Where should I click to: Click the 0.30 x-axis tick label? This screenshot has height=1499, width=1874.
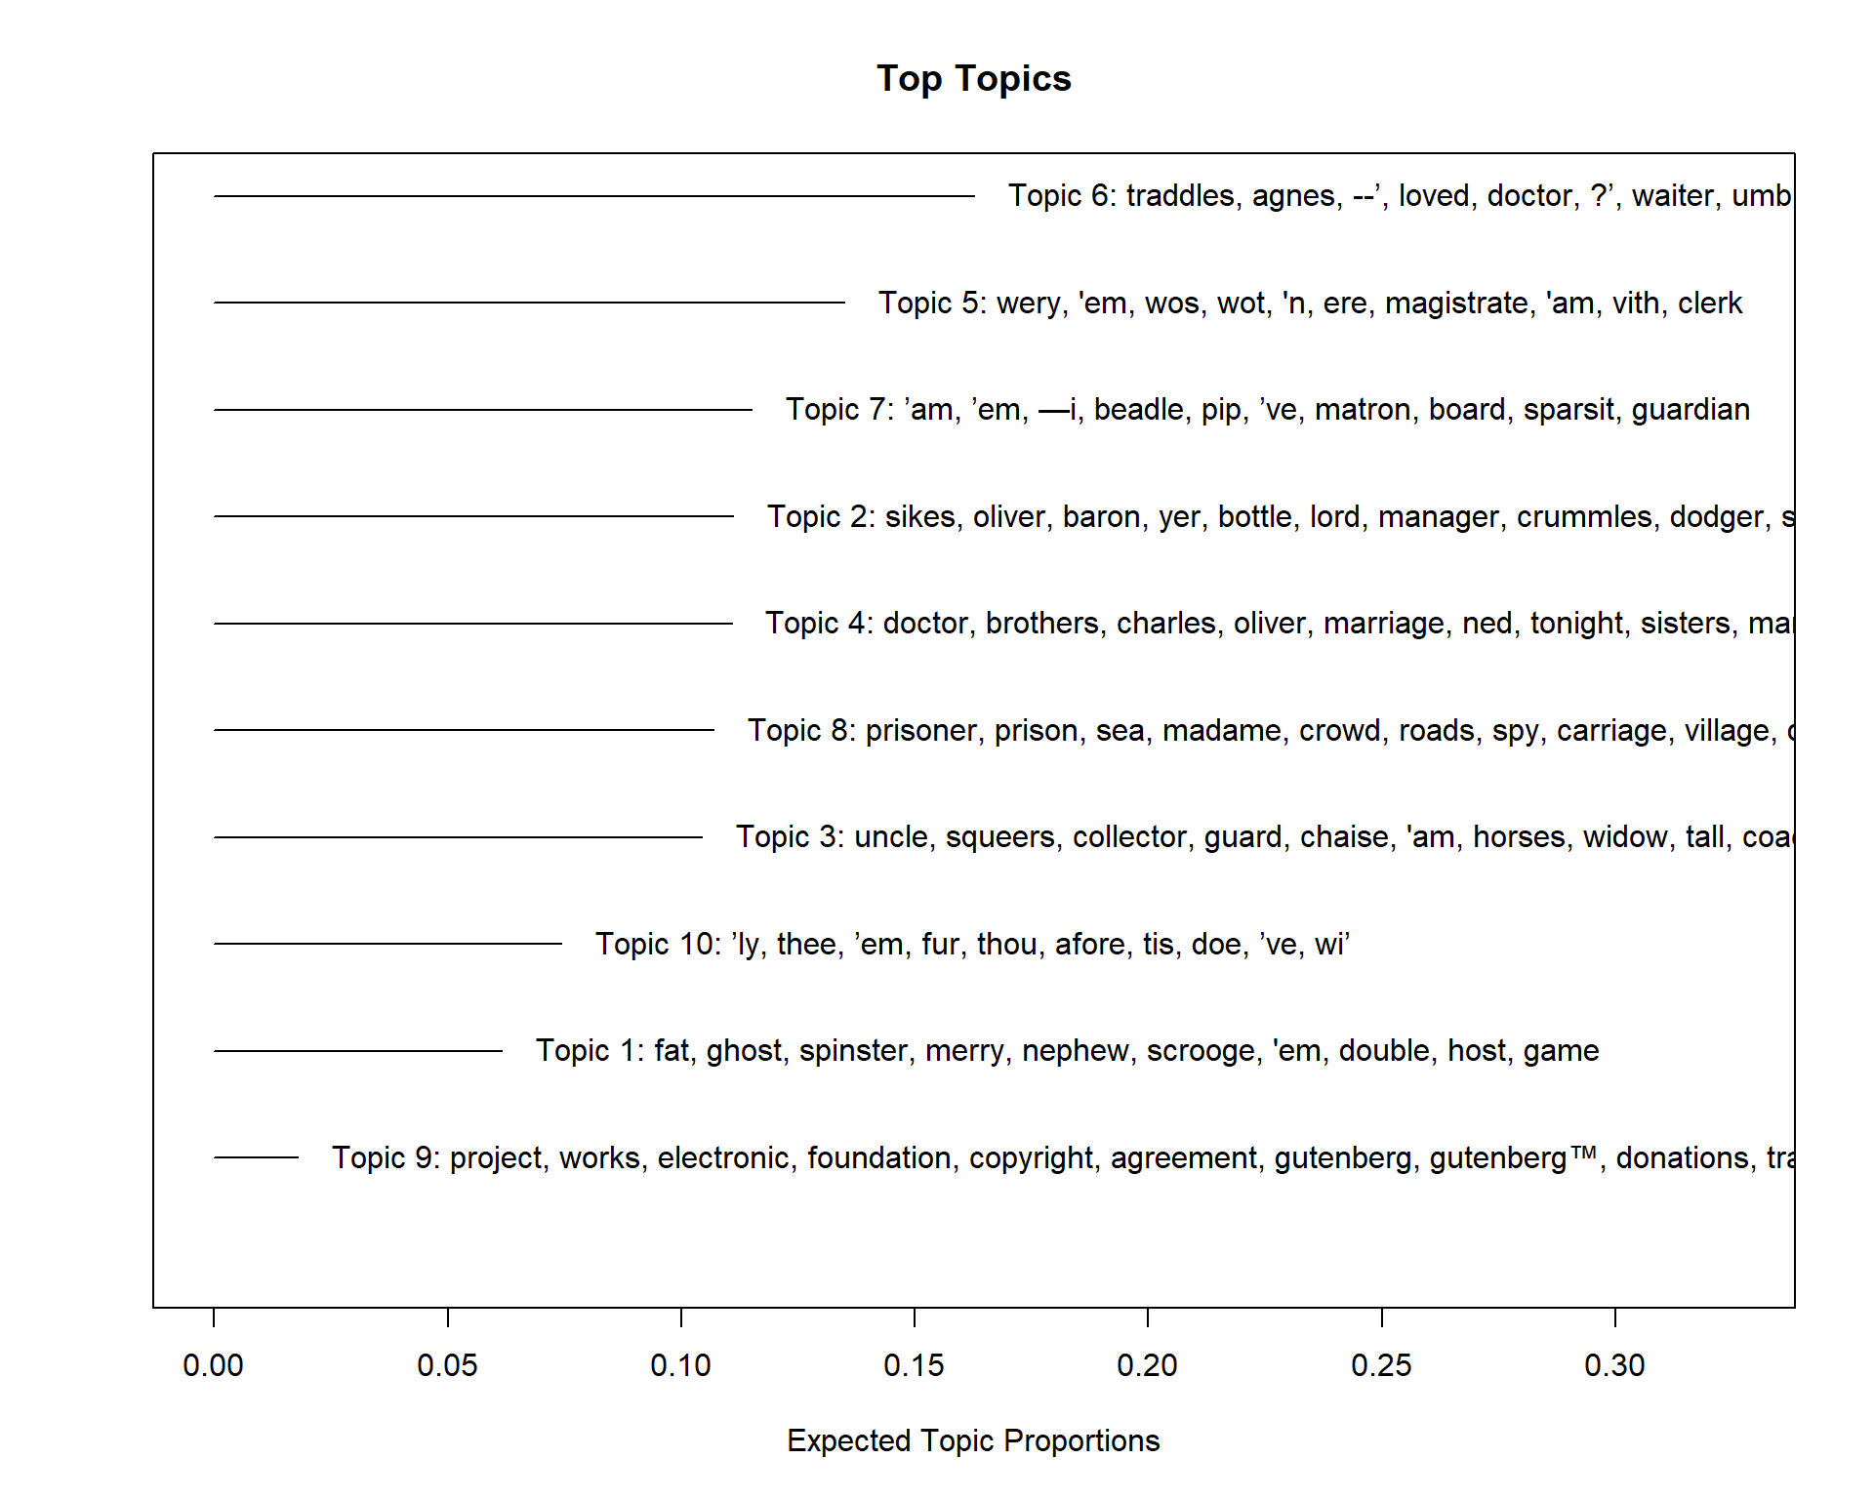(1614, 1365)
